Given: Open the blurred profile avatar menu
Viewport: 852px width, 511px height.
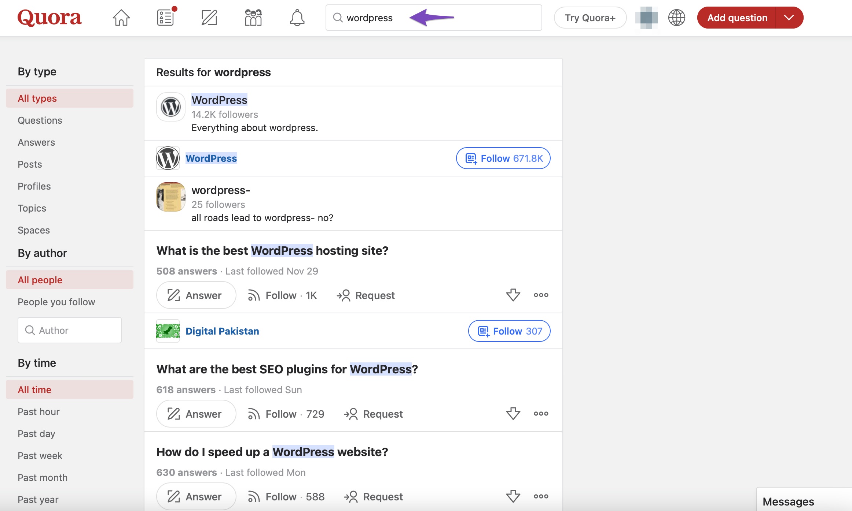Looking at the screenshot, I should 647,18.
